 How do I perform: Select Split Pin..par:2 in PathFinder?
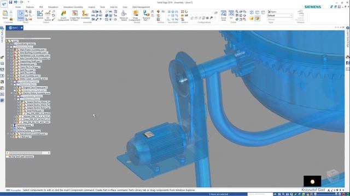(27, 73)
